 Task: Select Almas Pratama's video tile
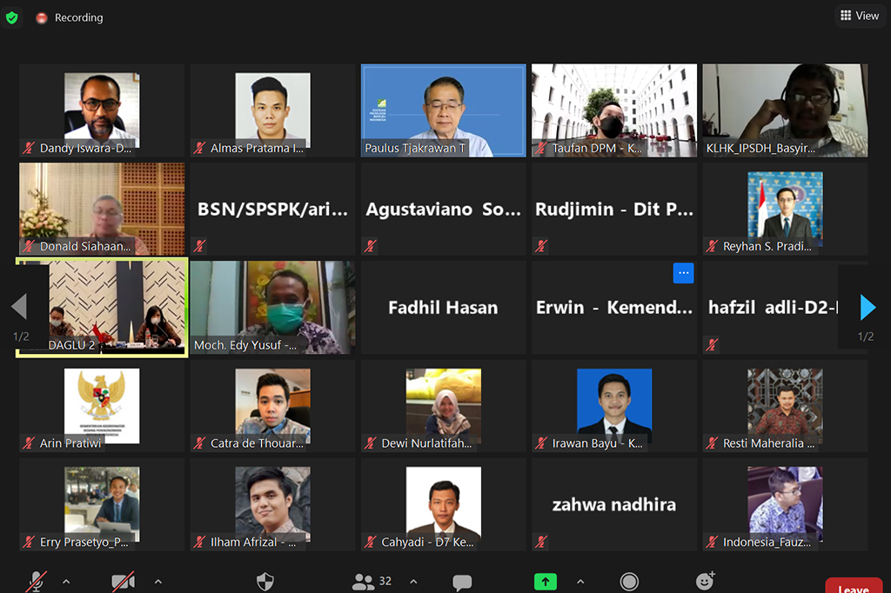pos(272,110)
